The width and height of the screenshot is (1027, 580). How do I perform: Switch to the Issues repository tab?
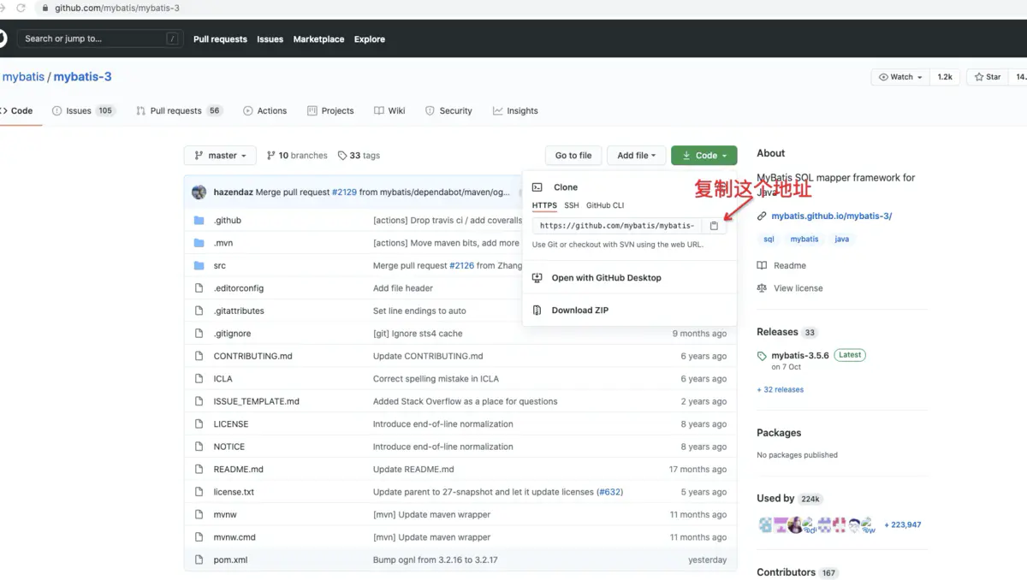click(84, 111)
